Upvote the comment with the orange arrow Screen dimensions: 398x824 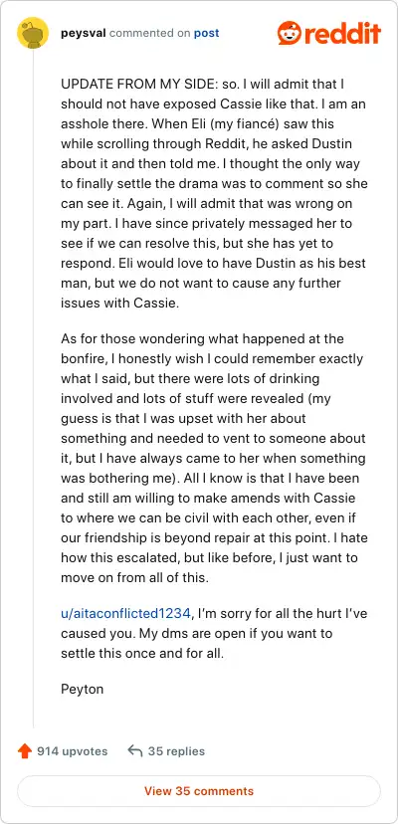click(24, 751)
